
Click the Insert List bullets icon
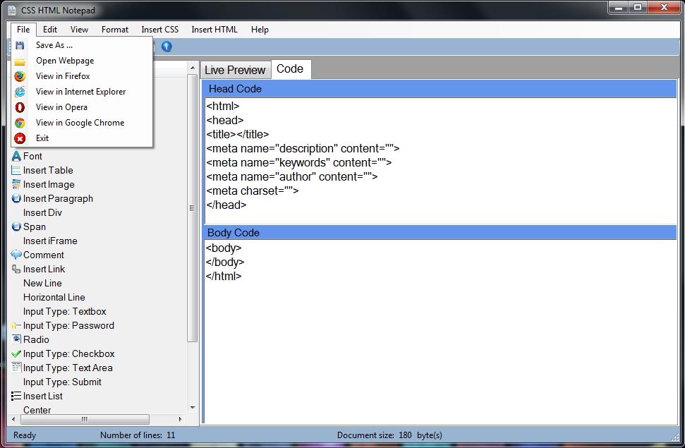point(16,396)
